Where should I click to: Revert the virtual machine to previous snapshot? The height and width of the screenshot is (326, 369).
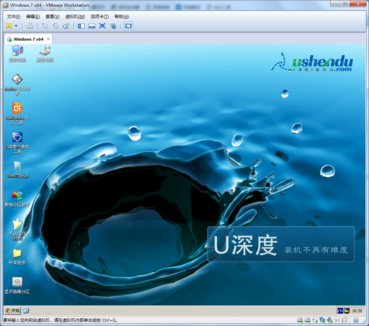click(55, 26)
